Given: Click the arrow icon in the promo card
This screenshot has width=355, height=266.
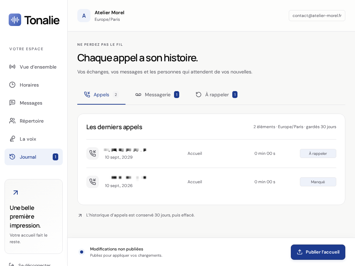Looking at the screenshot, I should [x=15, y=193].
